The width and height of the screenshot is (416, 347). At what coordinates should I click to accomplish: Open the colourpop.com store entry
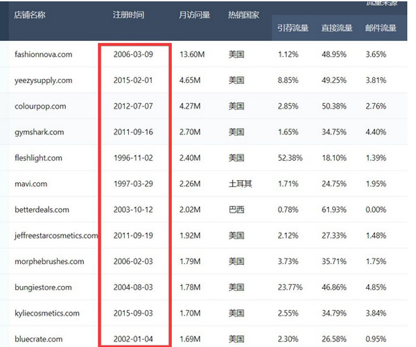[40, 106]
